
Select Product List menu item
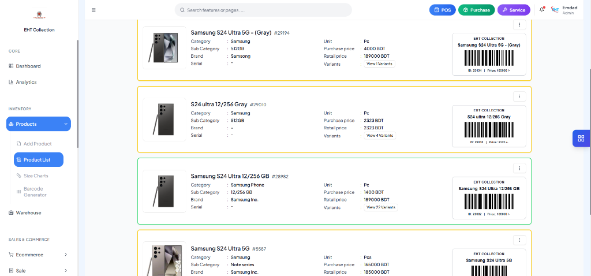coord(39,159)
